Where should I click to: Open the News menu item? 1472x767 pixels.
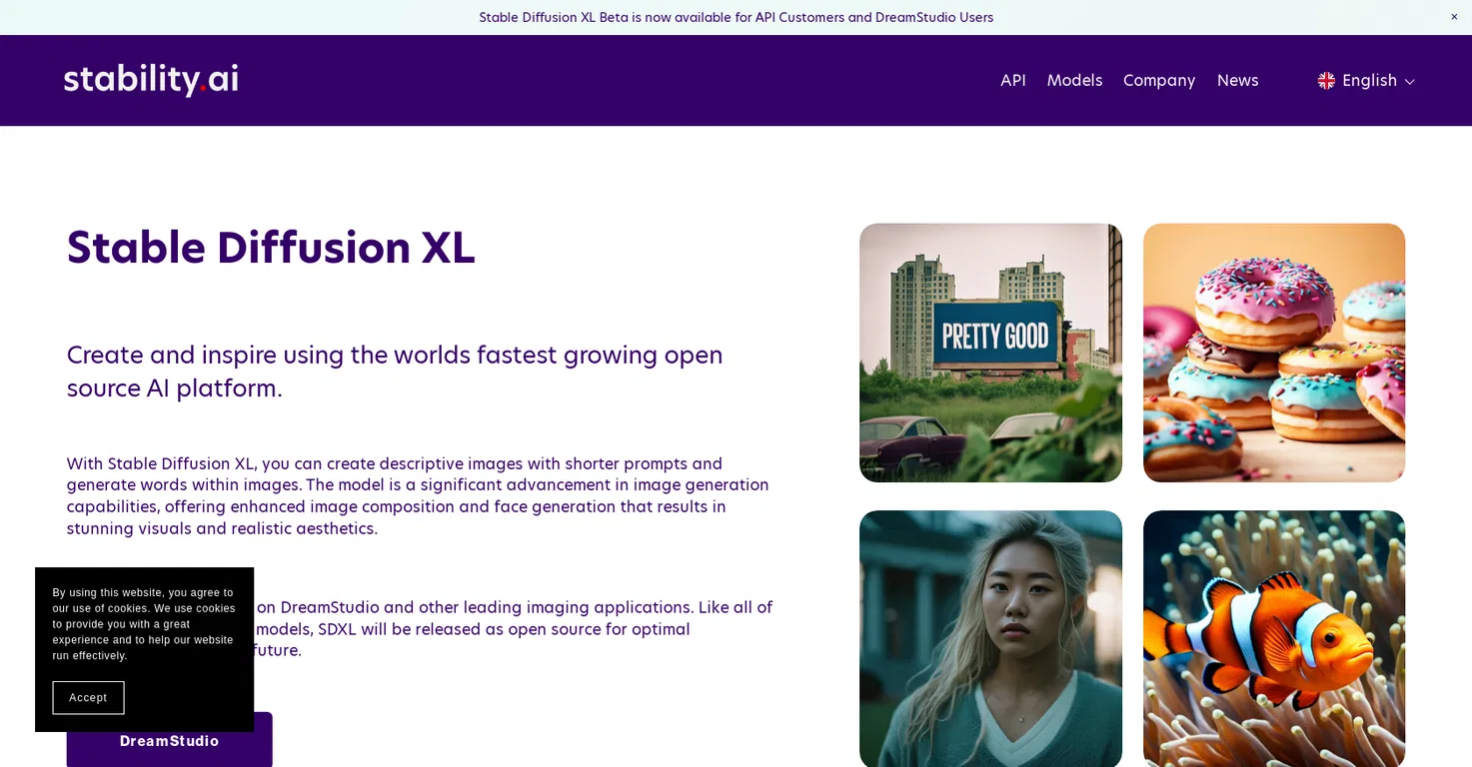(x=1237, y=81)
